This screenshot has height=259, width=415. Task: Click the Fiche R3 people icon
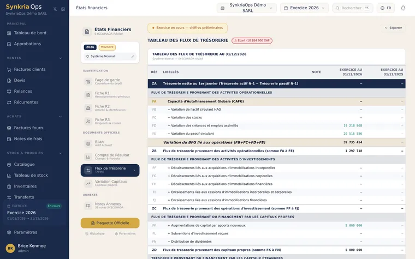click(x=88, y=121)
